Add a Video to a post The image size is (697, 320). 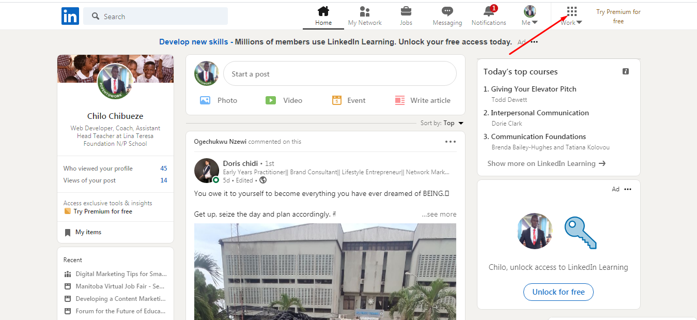click(284, 100)
